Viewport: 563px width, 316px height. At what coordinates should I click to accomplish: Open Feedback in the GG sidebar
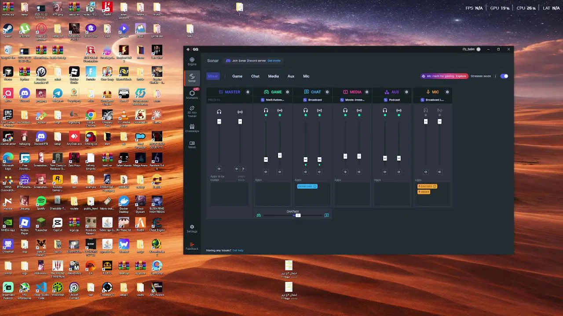192,246
